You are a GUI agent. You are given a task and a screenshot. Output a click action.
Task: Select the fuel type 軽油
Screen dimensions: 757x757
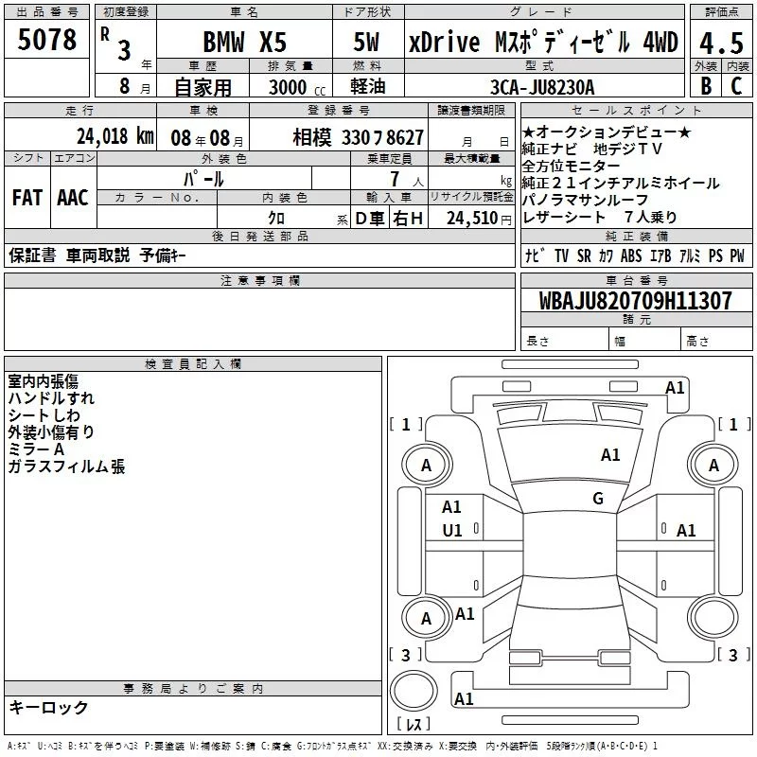368,86
